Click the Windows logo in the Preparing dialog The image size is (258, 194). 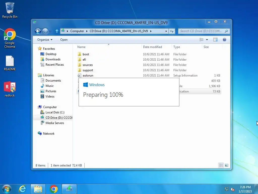pos(86,85)
